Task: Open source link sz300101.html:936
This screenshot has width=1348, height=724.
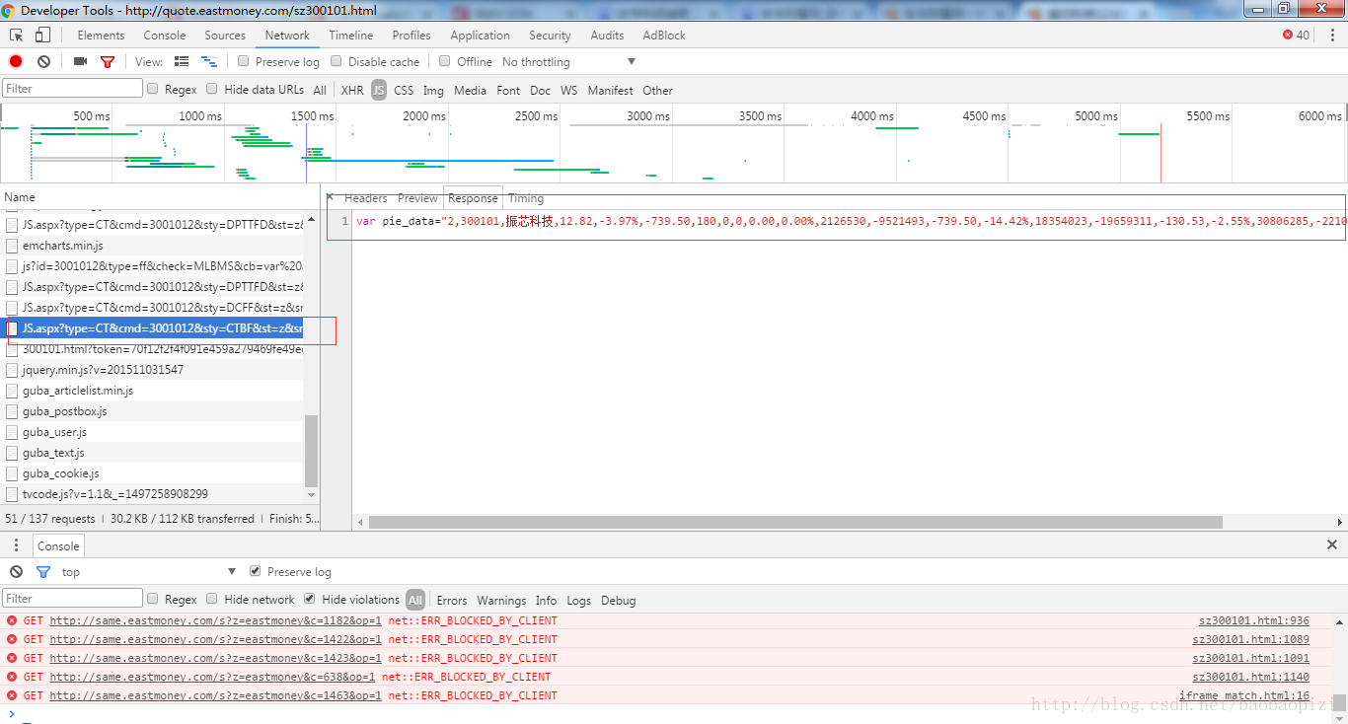Action: [x=1254, y=620]
